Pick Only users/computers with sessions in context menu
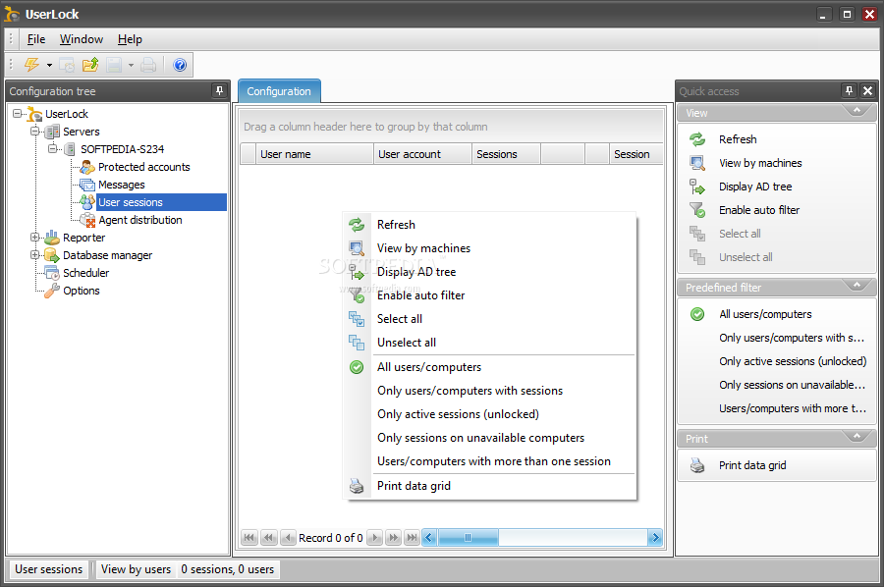The height and width of the screenshot is (587, 884). tap(489, 391)
